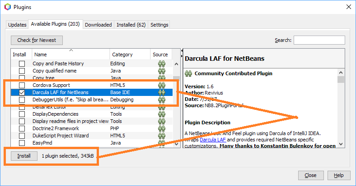Image resolution: width=356 pixels, height=186 pixels.
Task: Sort plugin list by Name column header
Action: pyautogui.click(x=70, y=54)
